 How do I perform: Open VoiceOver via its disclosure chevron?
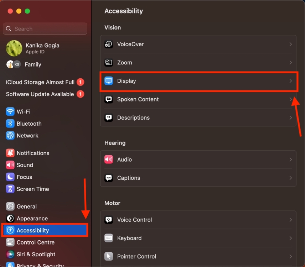click(x=290, y=44)
